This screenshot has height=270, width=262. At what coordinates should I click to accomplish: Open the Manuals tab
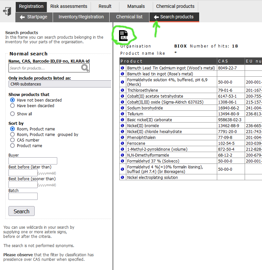tap(136, 7)
